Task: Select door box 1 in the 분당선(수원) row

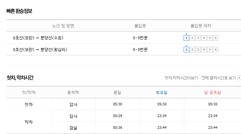Action: (x=186, y=38)
